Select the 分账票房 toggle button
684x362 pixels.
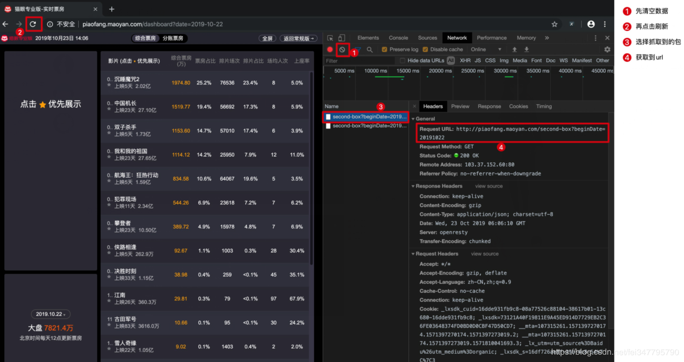pyautogui.click(x=173, y=38)
